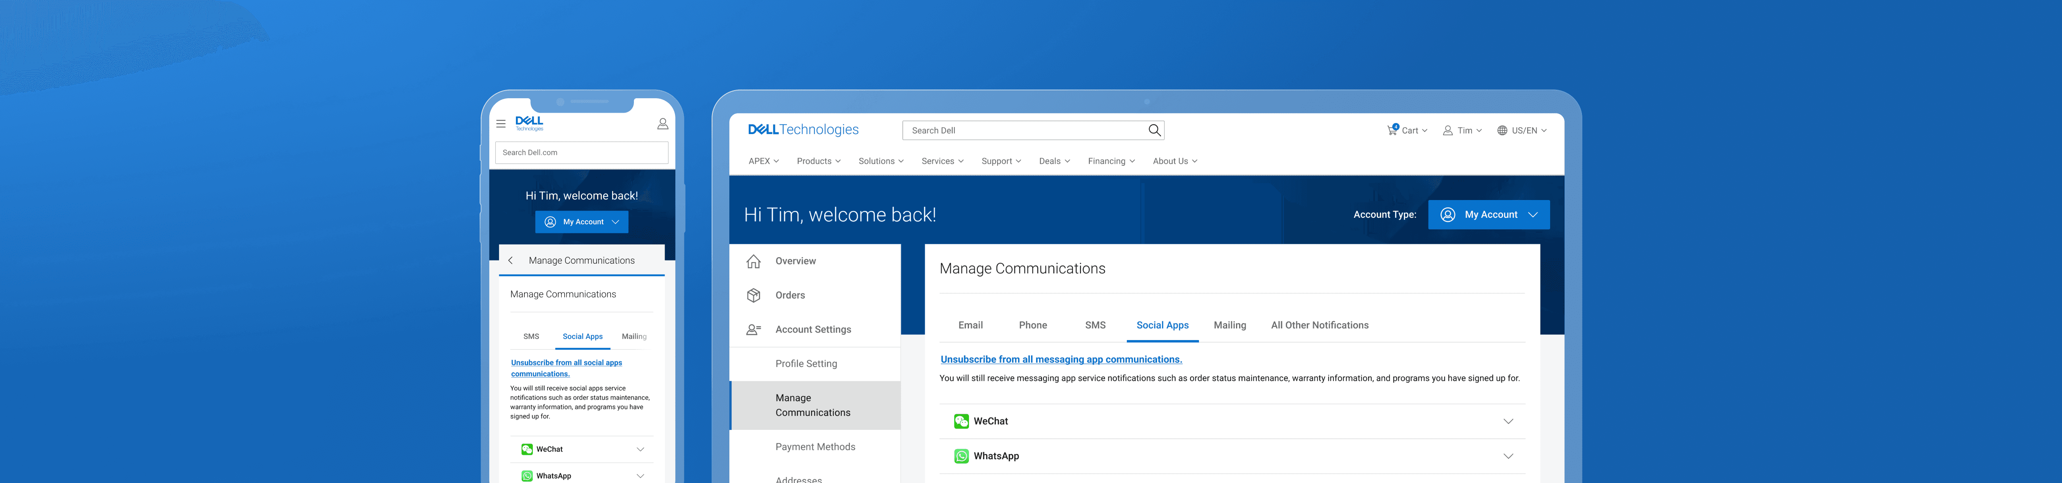This screenshot has width=2062, height=483.
Task: Switch to the Email tab
Action: coord(970,326)
